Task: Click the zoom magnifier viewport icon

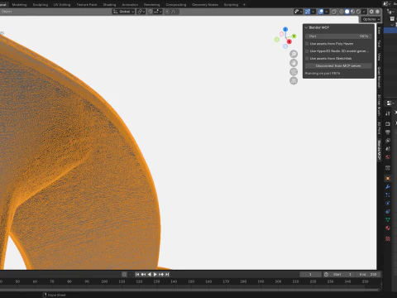Action: pyautogui.click(x=294, y=54)
